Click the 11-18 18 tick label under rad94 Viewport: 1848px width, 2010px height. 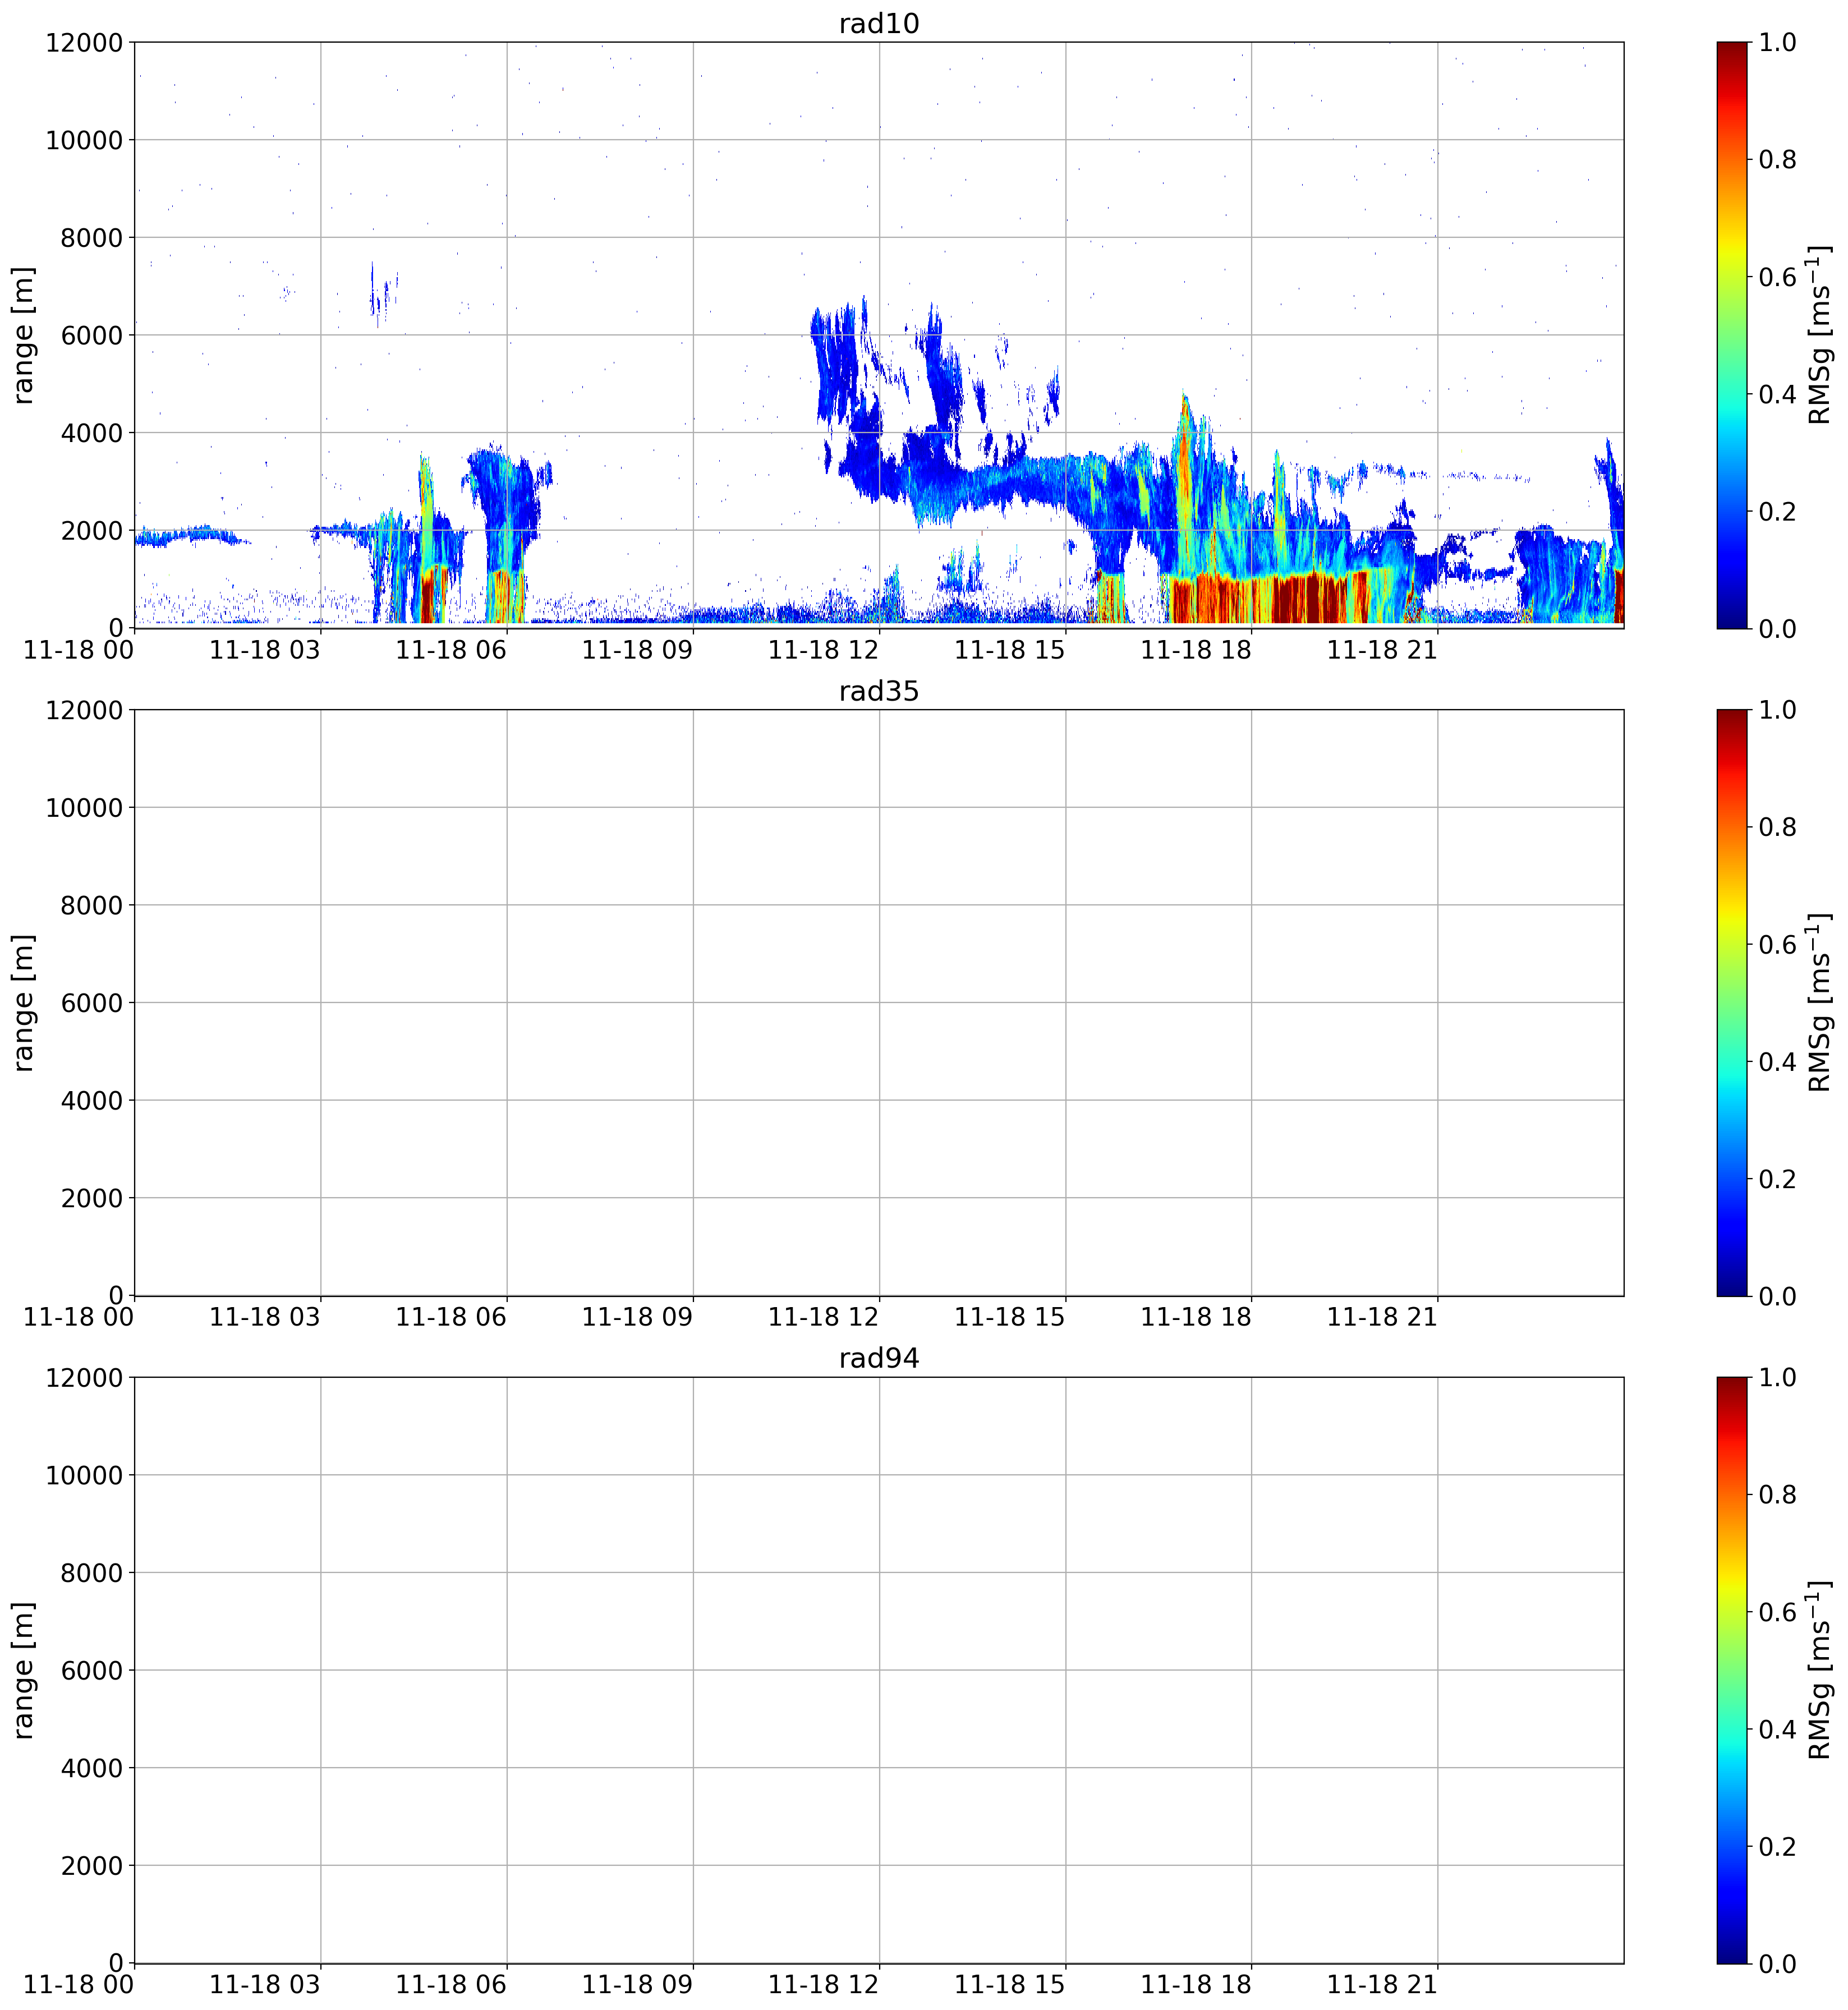[1196, 1985]
